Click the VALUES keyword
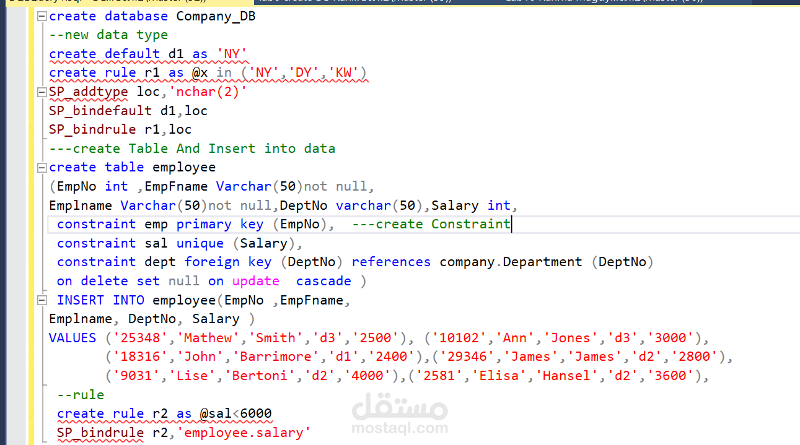Viewport: 800px width, 445px height. pos(73,338)
